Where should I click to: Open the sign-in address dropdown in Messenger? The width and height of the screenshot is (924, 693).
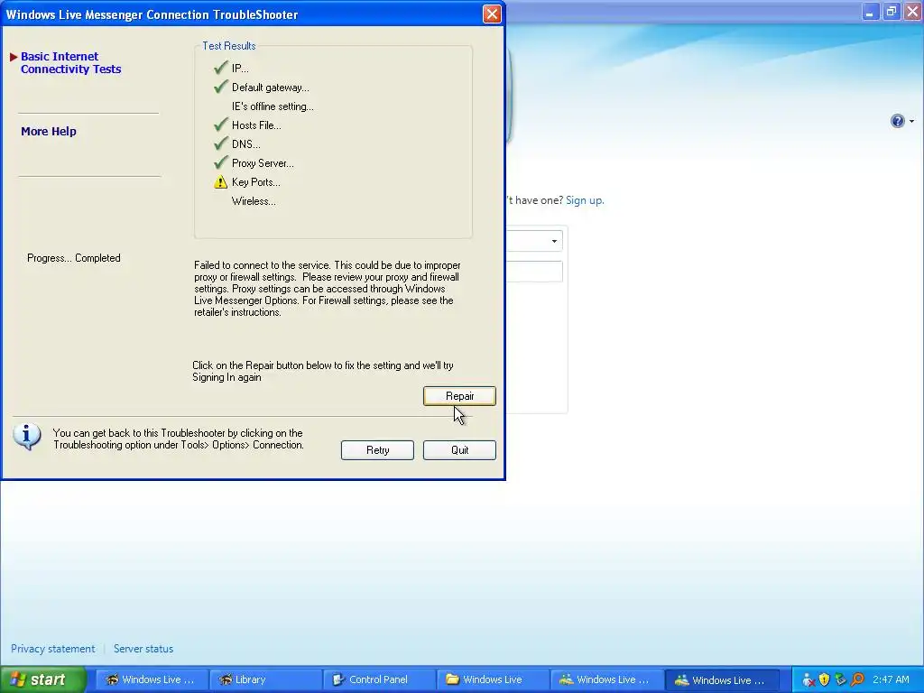(x=554, y=241)
